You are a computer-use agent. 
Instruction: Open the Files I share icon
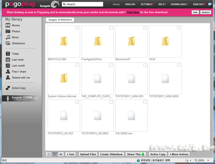(8, 72)
